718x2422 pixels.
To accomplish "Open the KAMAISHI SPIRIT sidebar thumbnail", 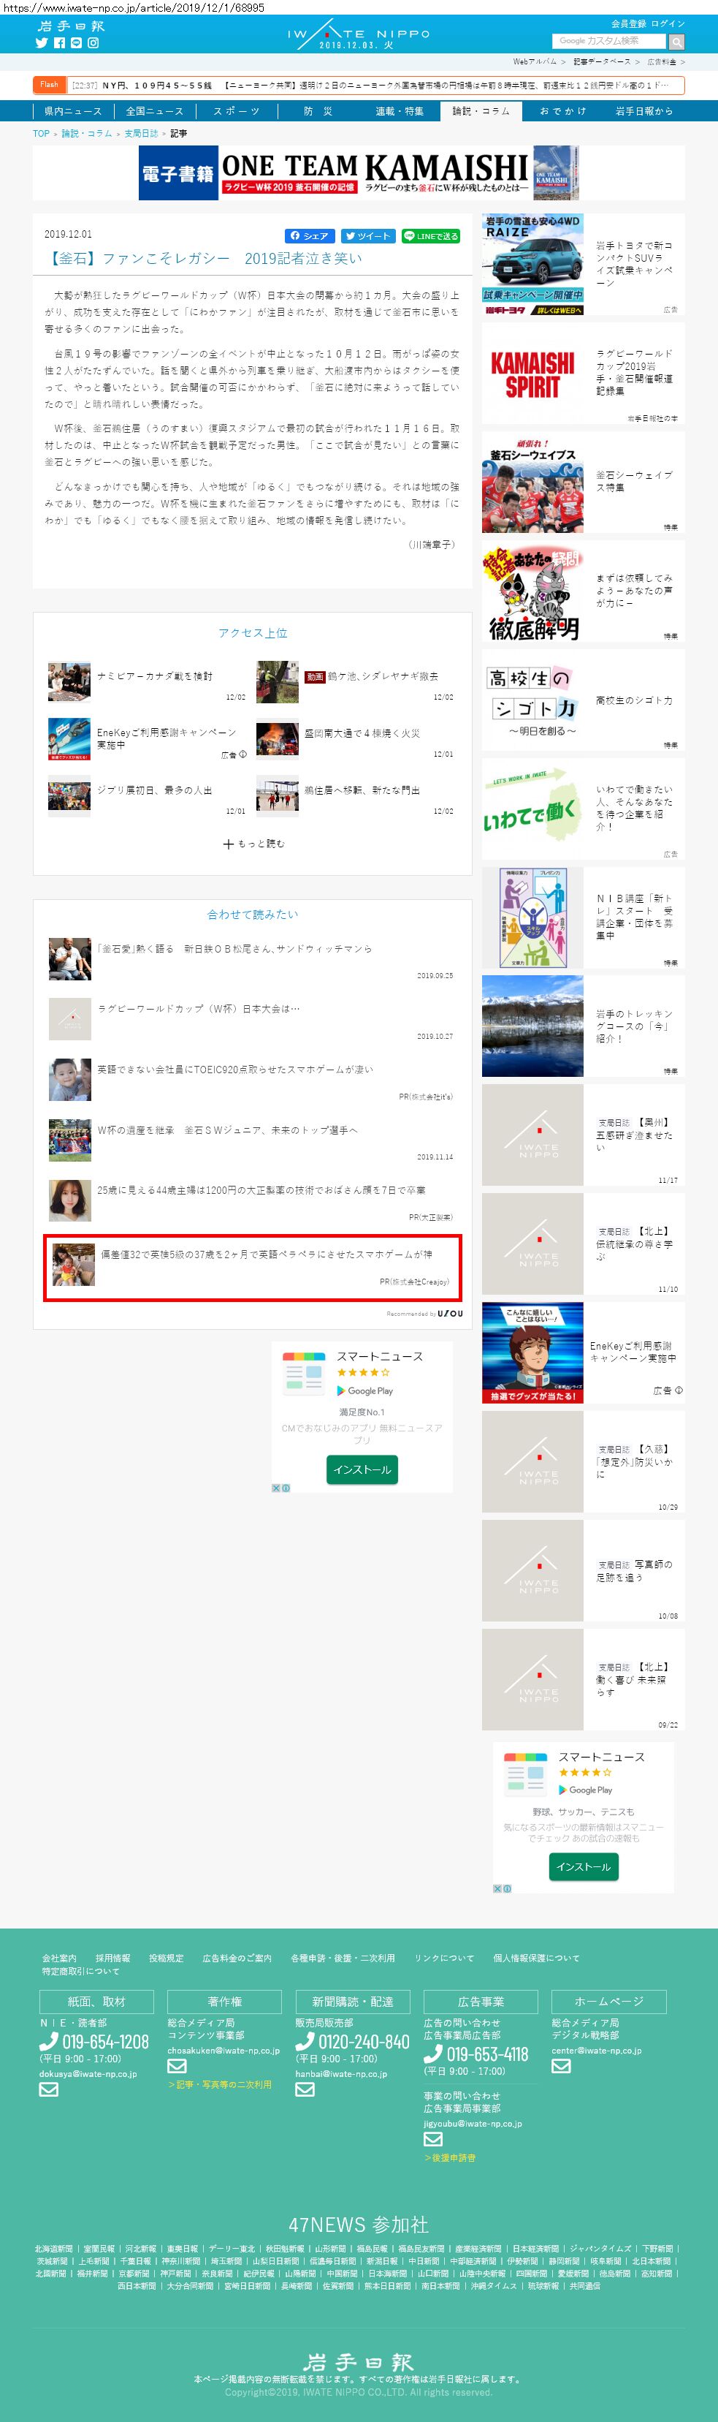I will (x=533, y=374).
